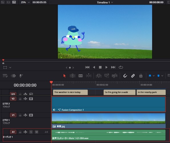This screenshot has height=143, width=170.
Task: Click the ST1 subtitle track button
Action: (x=13, y=94)
